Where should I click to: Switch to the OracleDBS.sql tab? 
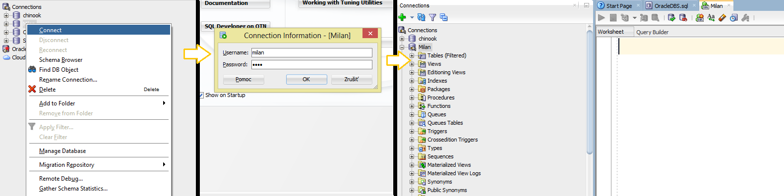(670, 6)
